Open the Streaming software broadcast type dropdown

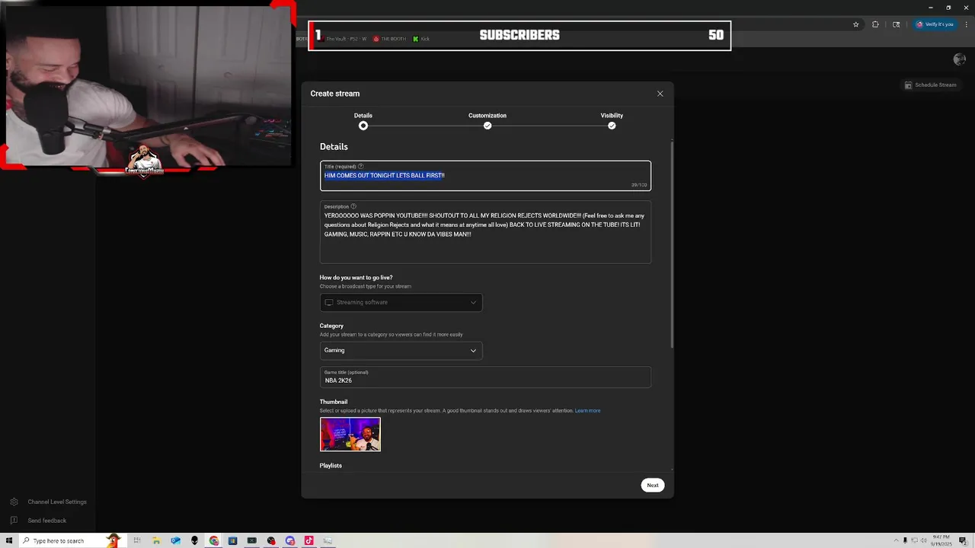(x=401, y=302)
